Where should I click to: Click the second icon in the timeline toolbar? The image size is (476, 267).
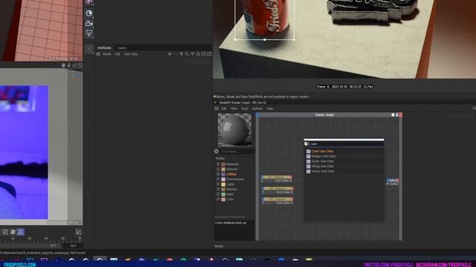(x=13, y=232)
